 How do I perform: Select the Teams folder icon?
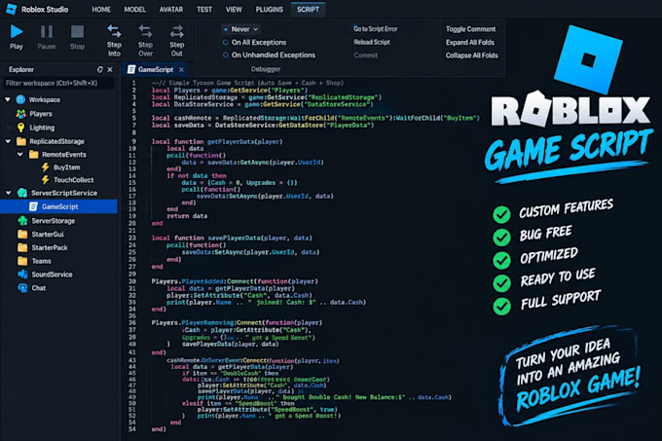coord(22,261)
